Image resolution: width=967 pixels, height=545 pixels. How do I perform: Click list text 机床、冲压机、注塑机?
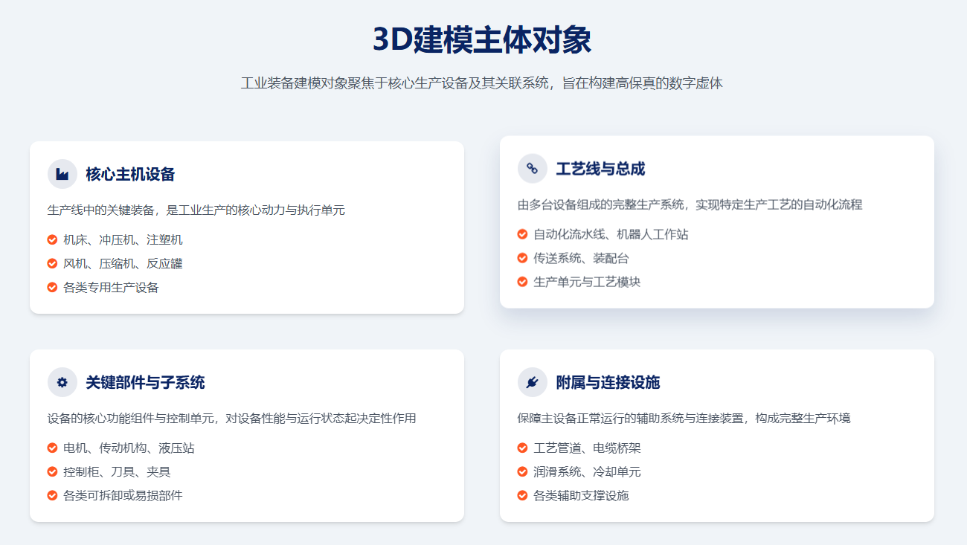pyautogui.click(x=123, y=239)
